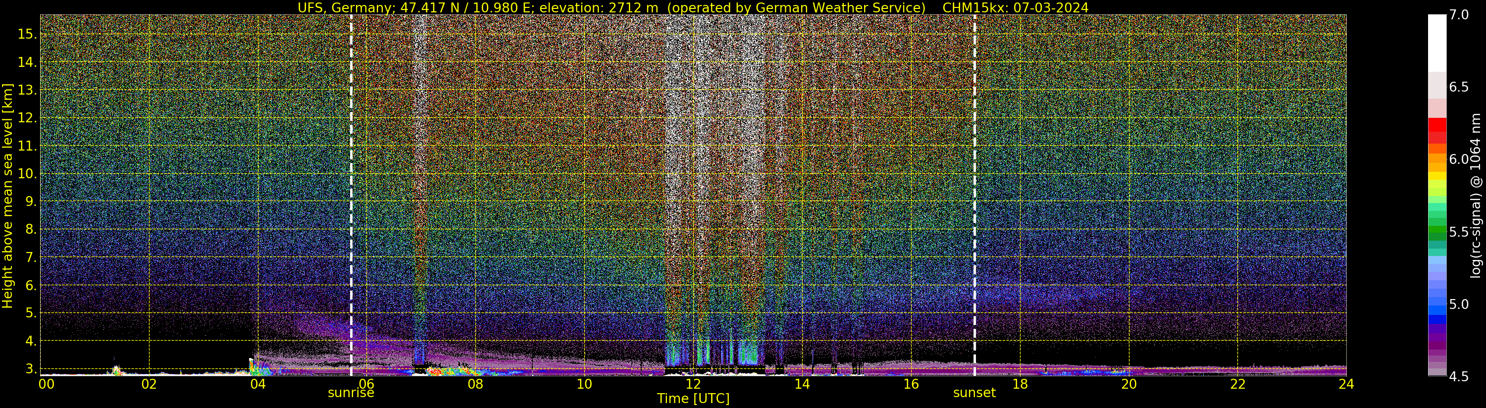Click the white section at the colorbar top
Viewport: 1486px width, 408px height.
coord(1437,43)
